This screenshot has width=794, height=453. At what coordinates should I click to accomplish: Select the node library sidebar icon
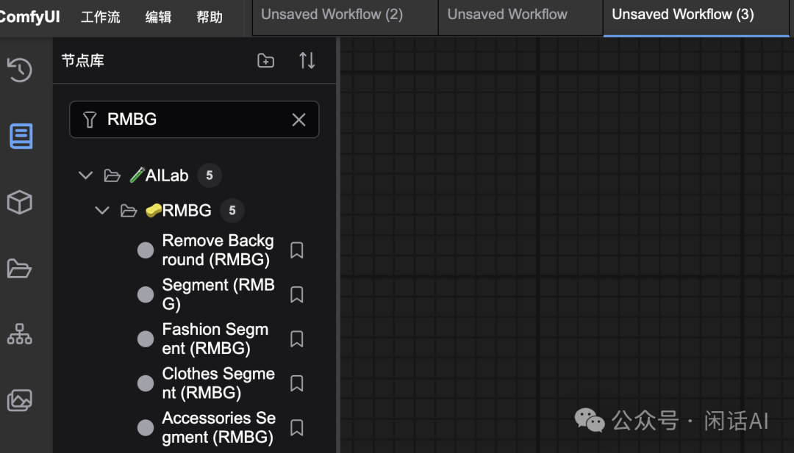pyautogui.click(x=21, y=136)
